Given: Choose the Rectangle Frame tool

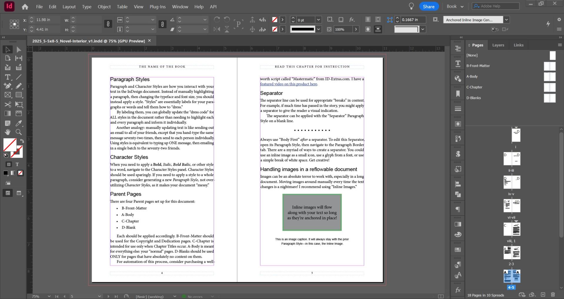Looking at the screenshot, I should pos(8,95).
